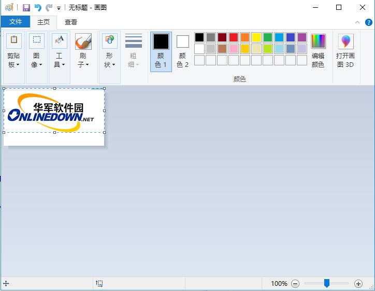Screen dimensions: 375x291
Task: Open the 粗细 line thickness dropdown
Action: [x=134, y=51]
